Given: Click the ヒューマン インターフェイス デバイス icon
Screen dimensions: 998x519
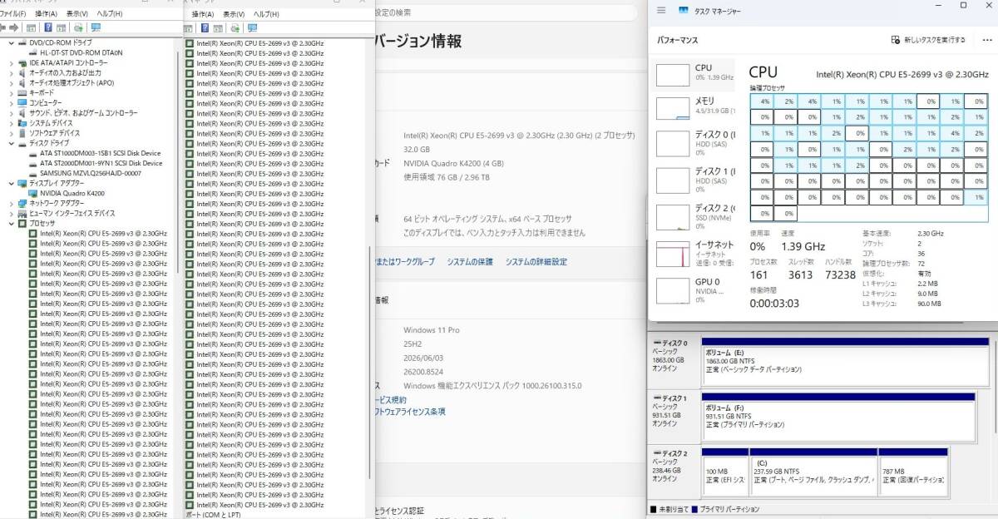Looking at the screenshot, I should tap(22, 212).
